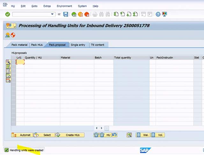Image resolution: width=204 pixels, height=155 pixels.
Task: Click the green Back arrow icon
Action: click(x=74, y=14)
